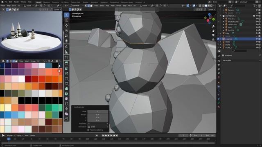Select the Knife tool
The image size is (262, 147).
[66, 83]
